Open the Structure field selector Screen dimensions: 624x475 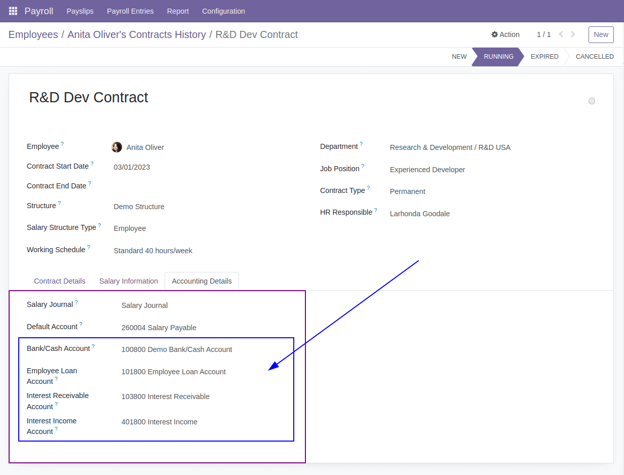coord(139,207)
